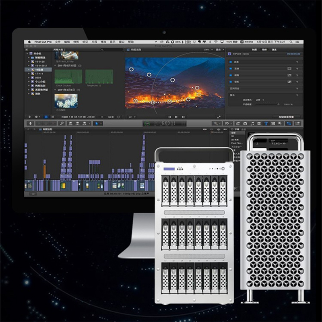Image resolution: width=322 pixels, height=322 pixels.
Task: Open the 文件 menu
Action: (x=58, y=41)
